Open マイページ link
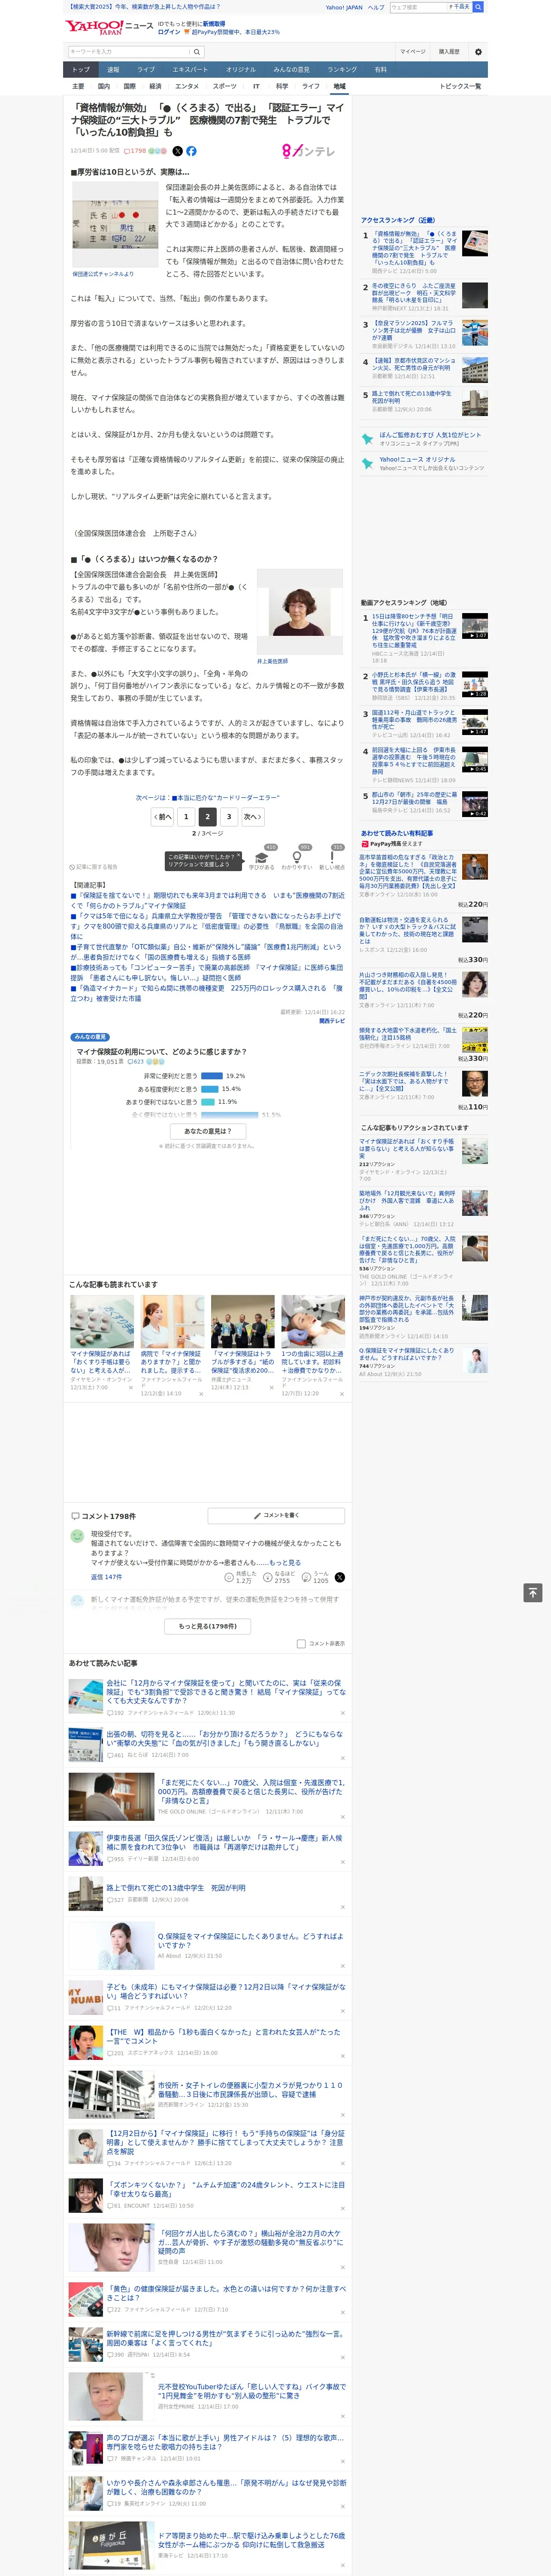 pyautogui.click(x=412, y=52)
